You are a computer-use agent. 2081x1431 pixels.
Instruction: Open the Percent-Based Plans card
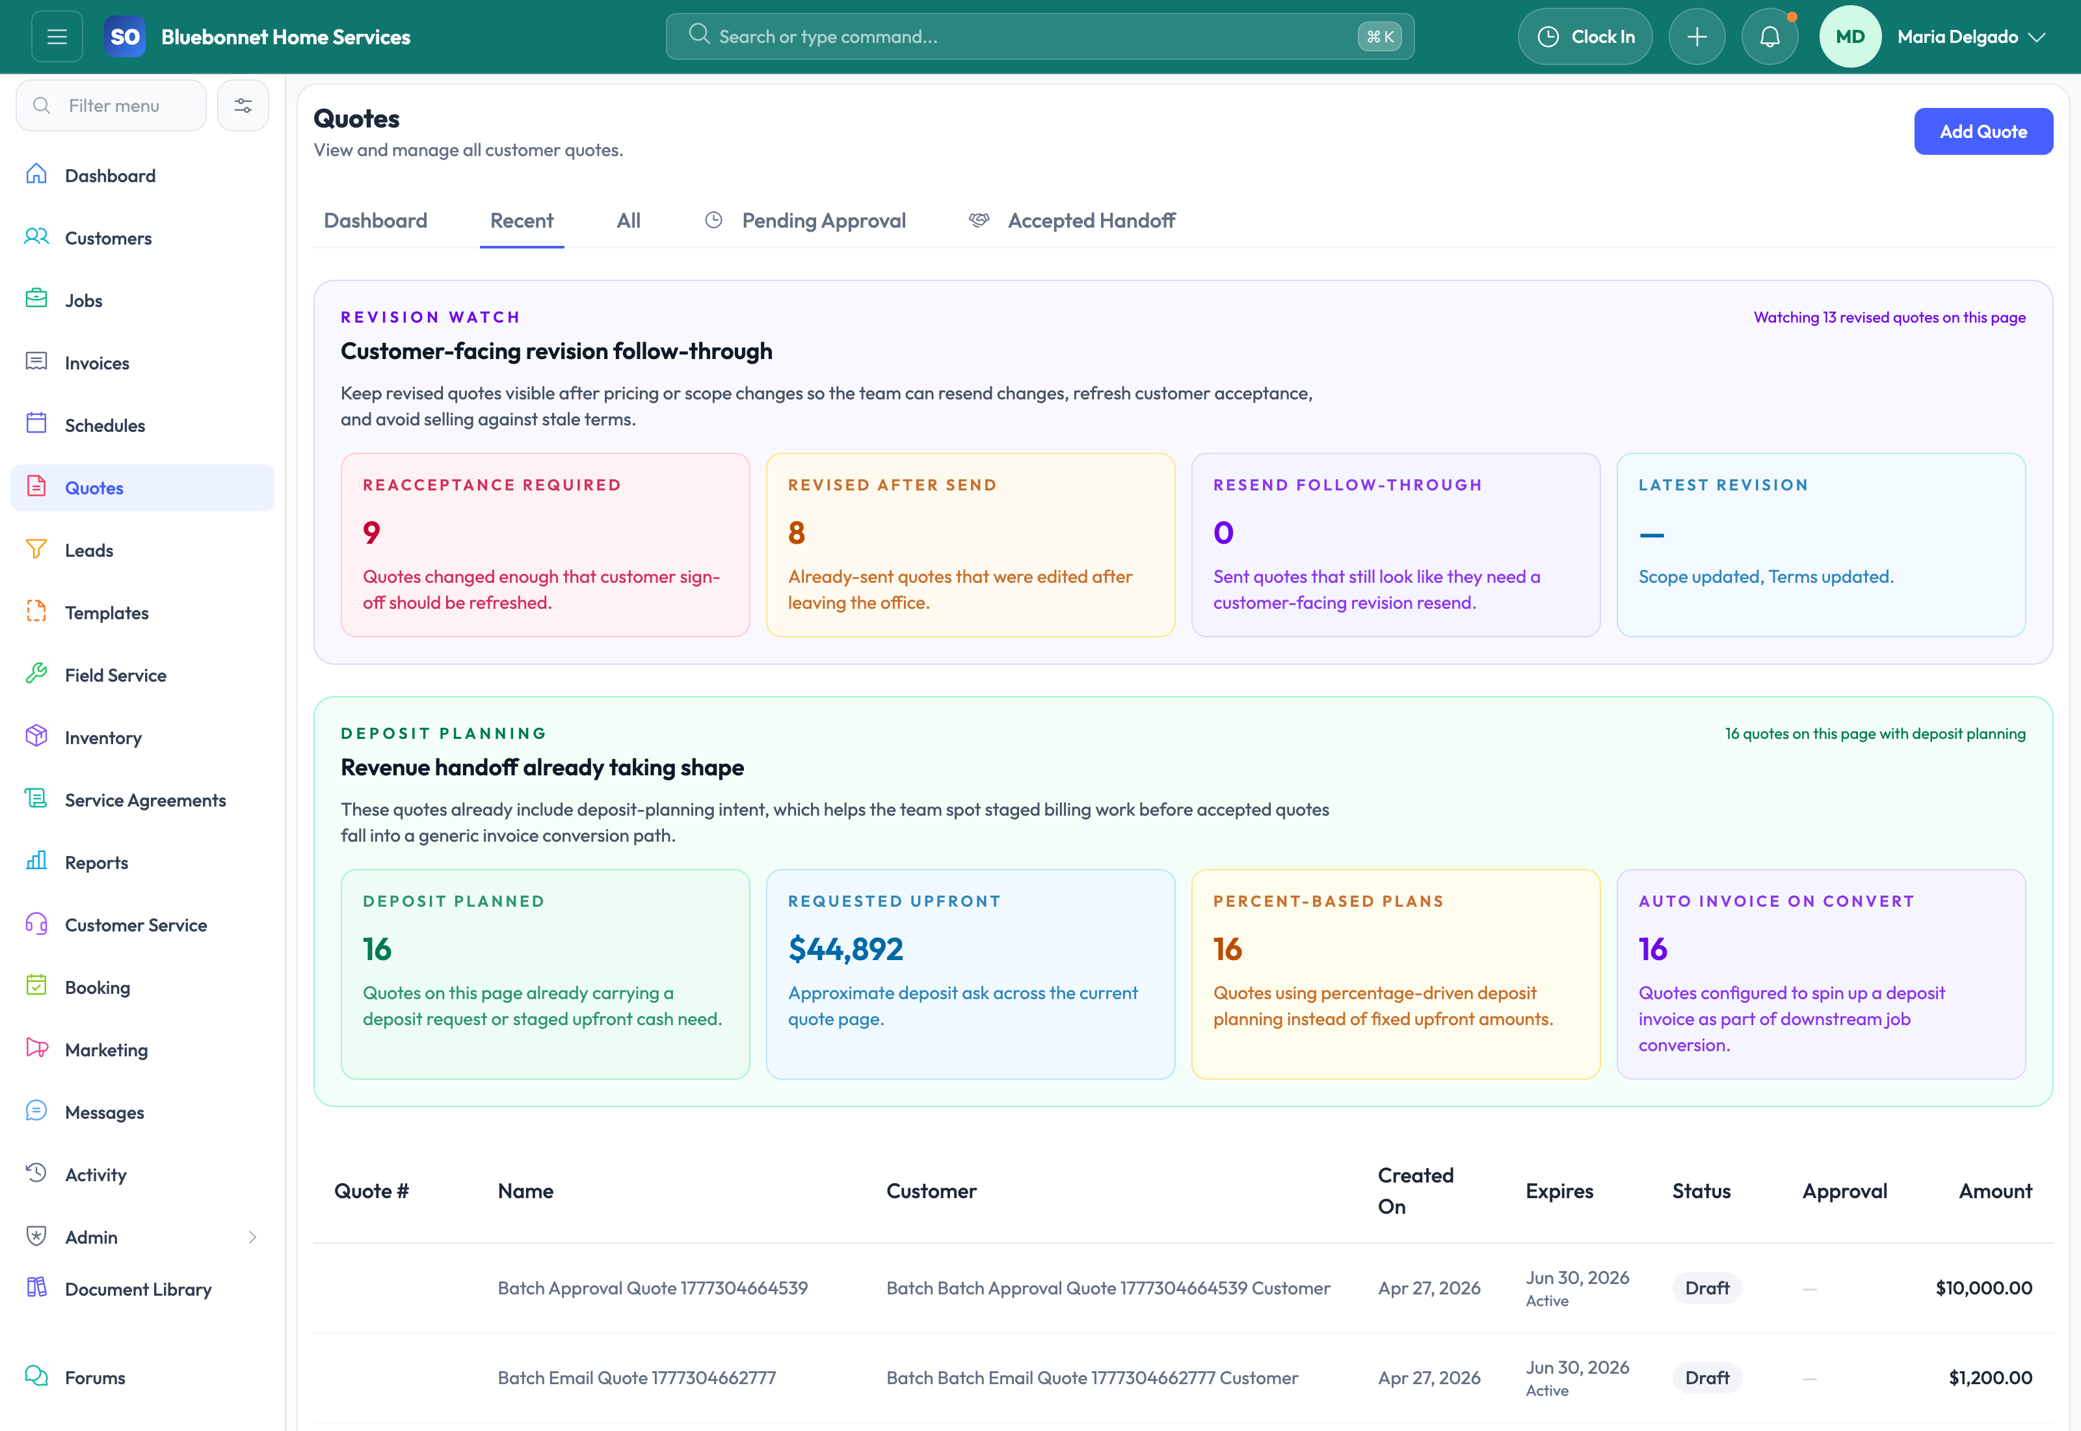(1396, 974)
